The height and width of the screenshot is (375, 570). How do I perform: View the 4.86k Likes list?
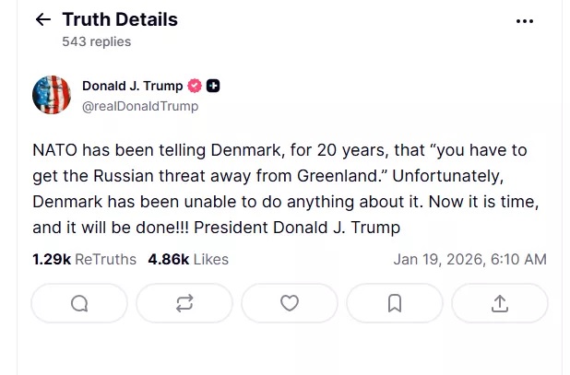click(188, 260)
